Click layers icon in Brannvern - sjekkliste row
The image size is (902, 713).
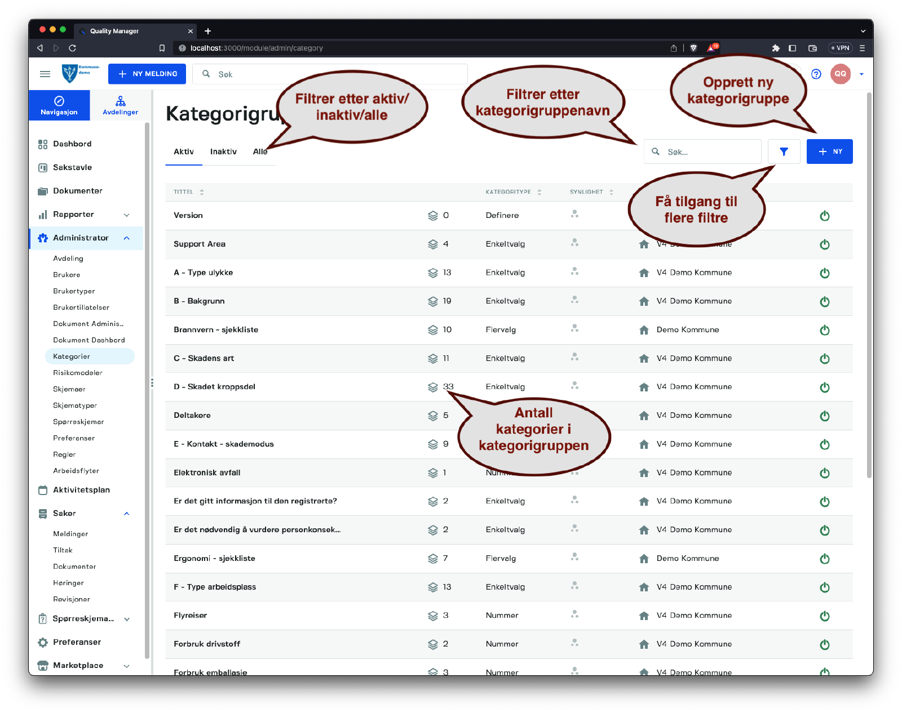click(x=432, y=330)
